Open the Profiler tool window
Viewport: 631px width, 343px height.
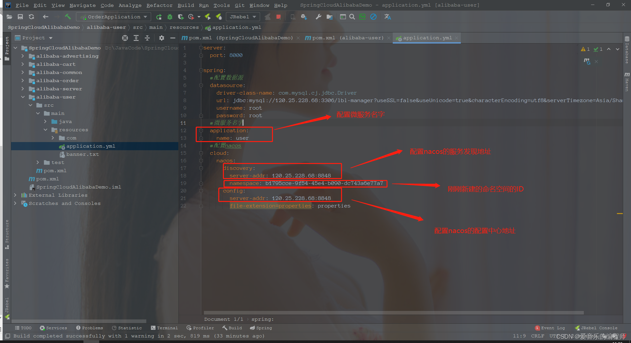pyautogui.click(x=200, y=328)
